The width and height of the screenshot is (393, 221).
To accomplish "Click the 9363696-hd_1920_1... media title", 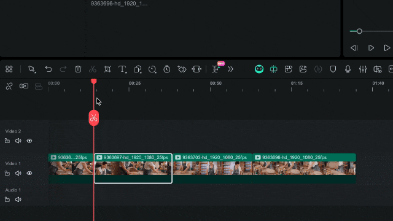I will tap(119, 4).
